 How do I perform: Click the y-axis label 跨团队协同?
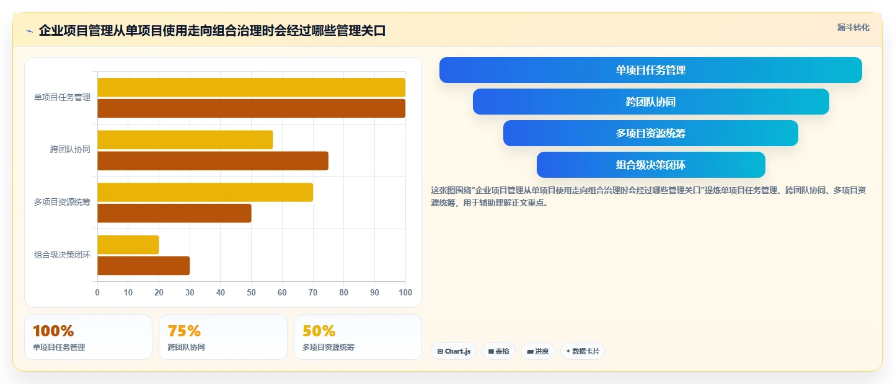70,149
